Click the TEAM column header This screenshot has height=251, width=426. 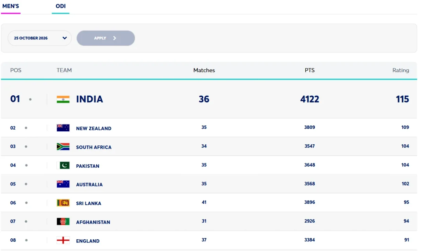point(64,70)
